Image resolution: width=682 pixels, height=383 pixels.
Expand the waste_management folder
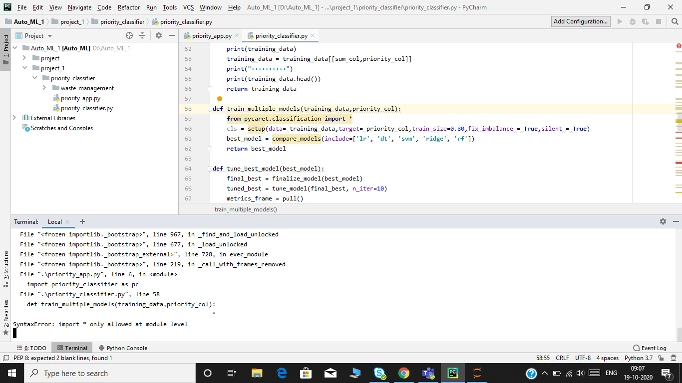(x=43, y=88)
